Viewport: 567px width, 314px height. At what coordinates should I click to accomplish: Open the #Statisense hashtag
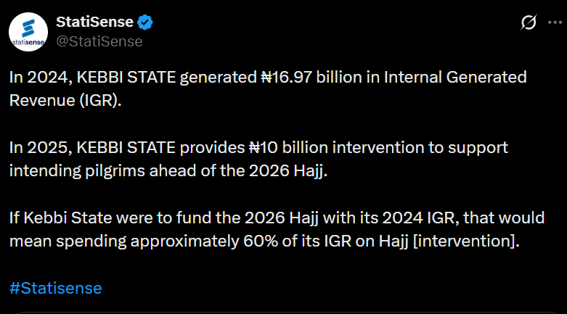(56, 288)
